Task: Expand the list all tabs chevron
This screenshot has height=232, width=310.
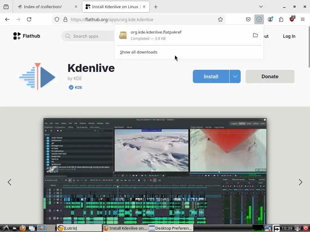Action: pyautogui.click(x=261, y=7)
